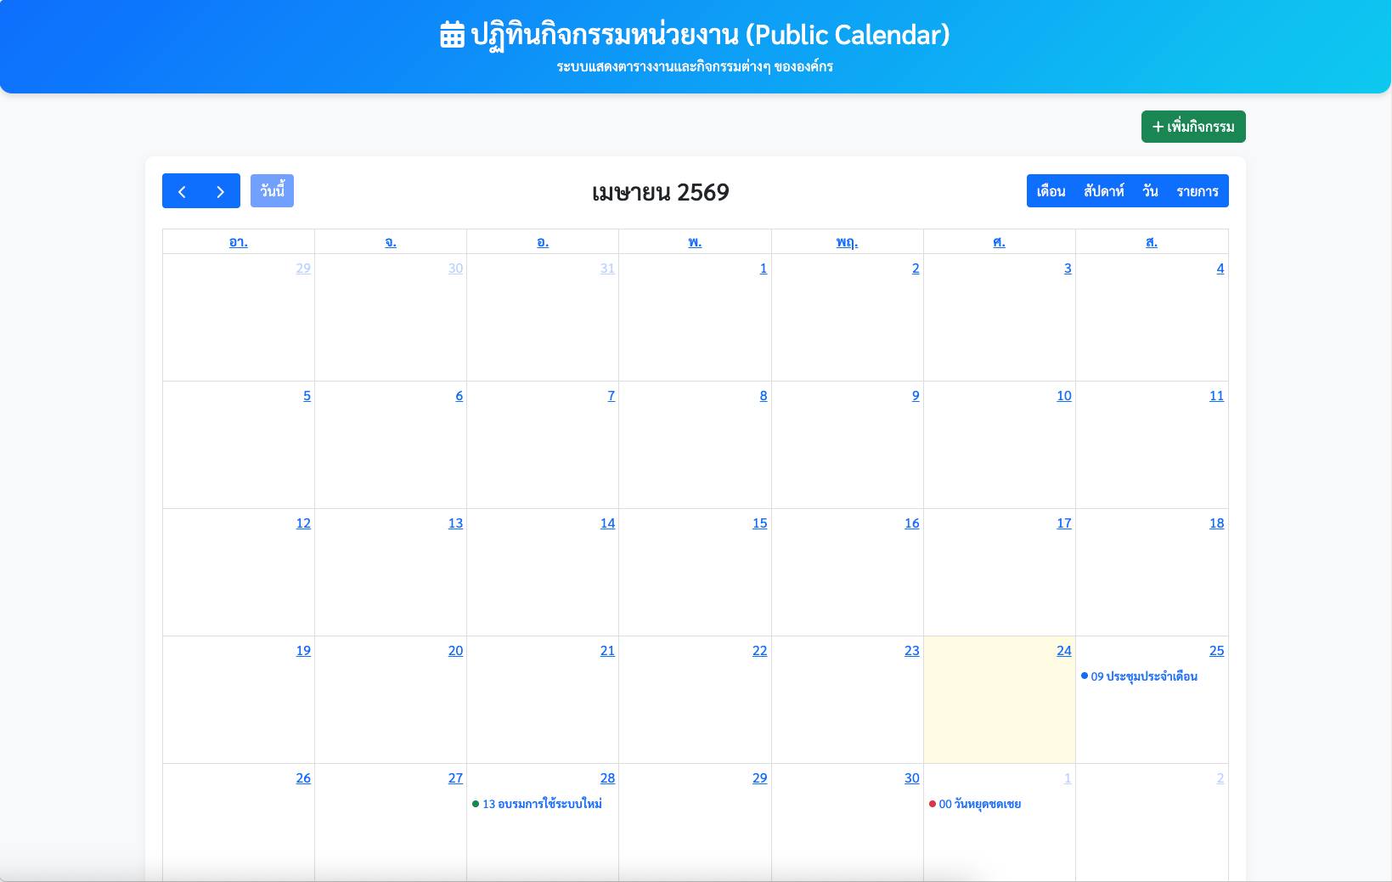Go to the previous month arrow
This screenshot has width=1392, height=882.
[182, 191]
